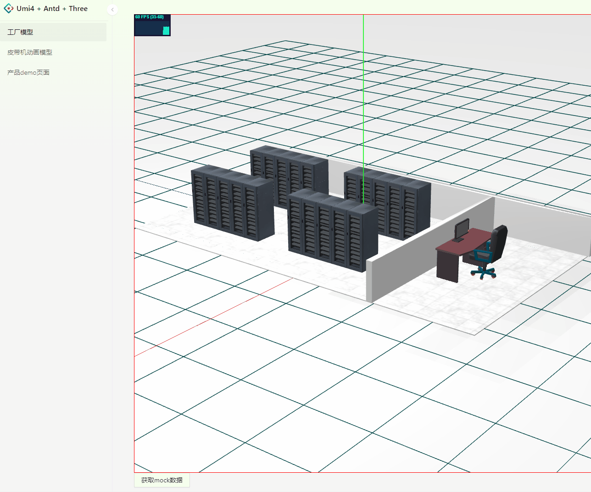Image resolution: width=591 pixels, height=492 pixels.
Task: Click the 获取mock数据 button
Action: pos(162,480)
